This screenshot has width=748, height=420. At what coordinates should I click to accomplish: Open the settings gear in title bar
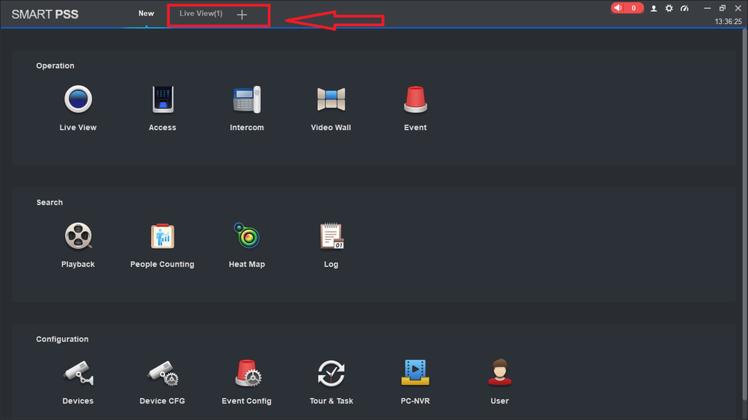669,8
